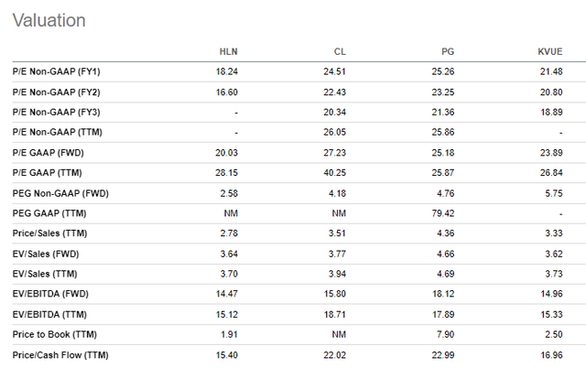
Task: Click the Valuation section title
Action: (x=49, y=20)
